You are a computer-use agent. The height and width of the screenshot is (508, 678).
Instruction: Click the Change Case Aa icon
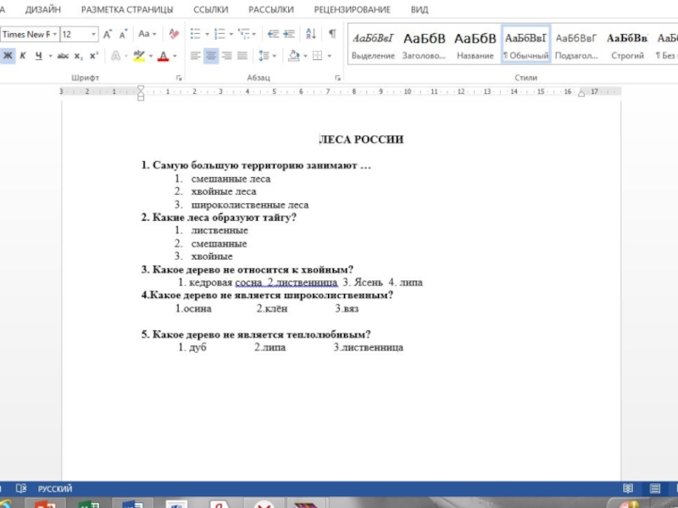click(x=144, y=34)
